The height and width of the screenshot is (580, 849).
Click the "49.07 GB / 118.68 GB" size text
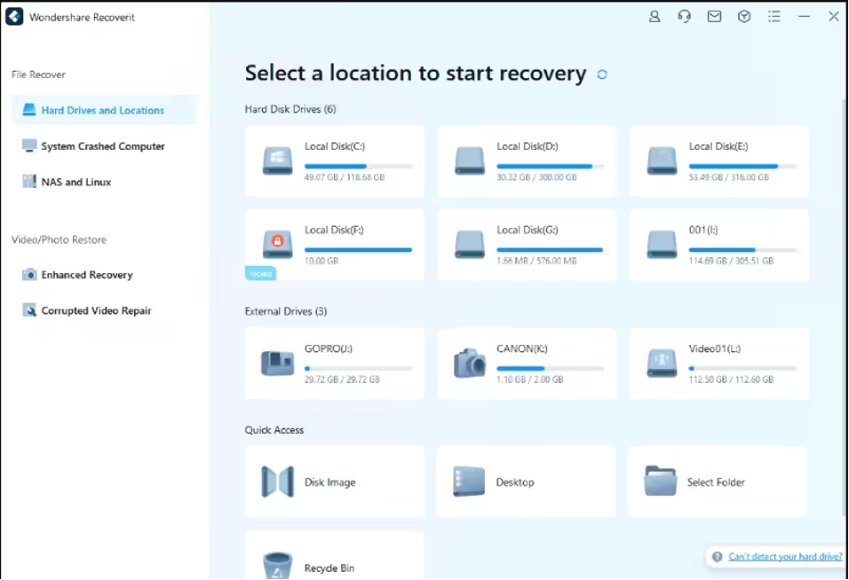[x=345, y=177]
